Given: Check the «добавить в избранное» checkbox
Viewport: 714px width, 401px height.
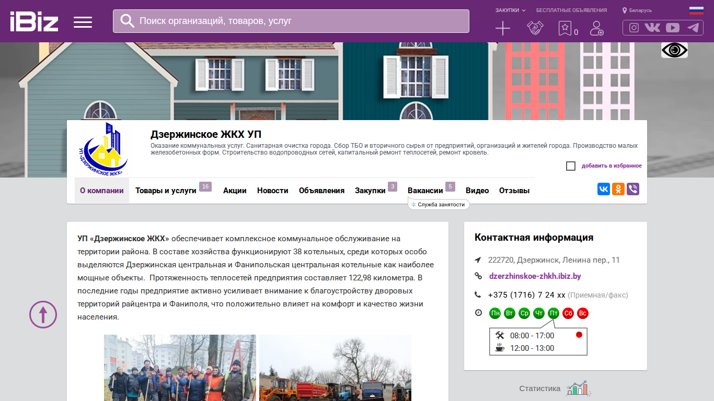Looking at the screenshot, I should (x=571, y=166).
